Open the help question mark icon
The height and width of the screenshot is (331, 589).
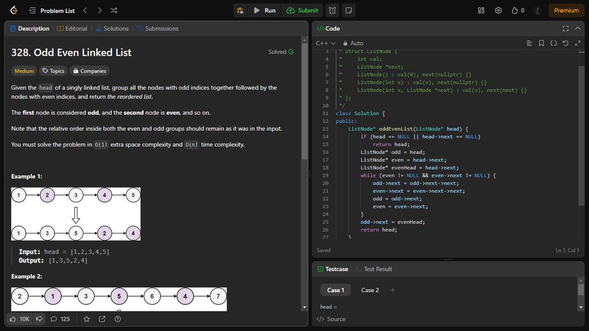[x=118, y=319]
